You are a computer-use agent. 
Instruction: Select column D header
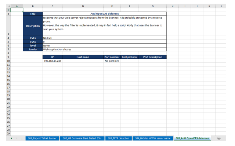coord(83,6)
